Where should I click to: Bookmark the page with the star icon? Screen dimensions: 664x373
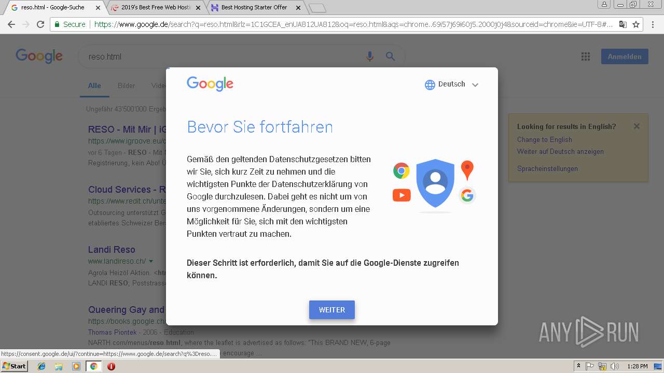pyautogui.click(x=636, y=24)
